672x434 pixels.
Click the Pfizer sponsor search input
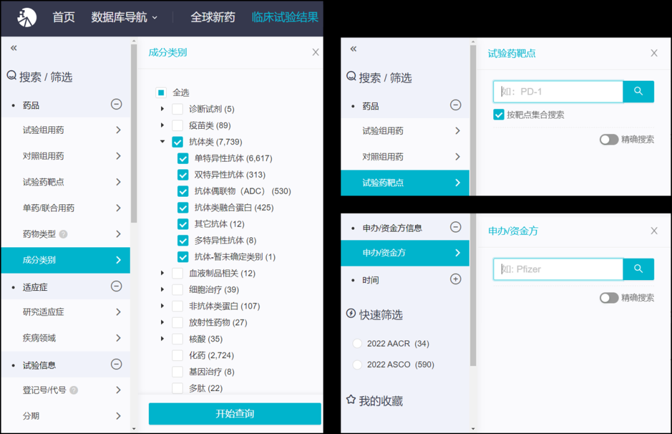coord(558,269)
